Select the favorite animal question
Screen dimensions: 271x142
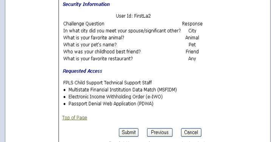[x=94, y=38]
